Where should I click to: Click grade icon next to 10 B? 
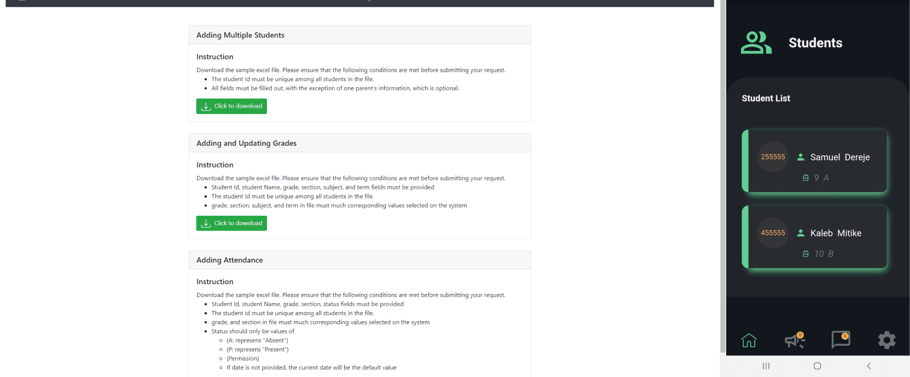[x=806, y=254]
